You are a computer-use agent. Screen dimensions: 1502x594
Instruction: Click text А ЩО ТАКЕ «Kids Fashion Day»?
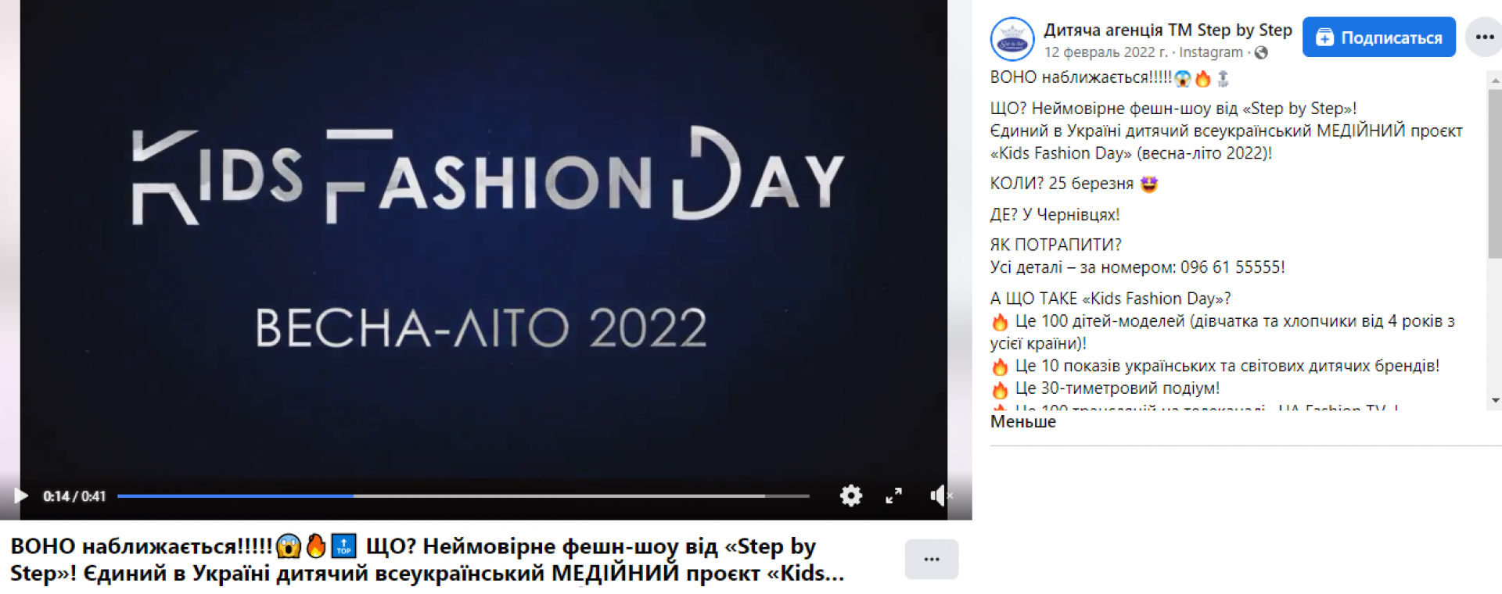coord(1110,299)
